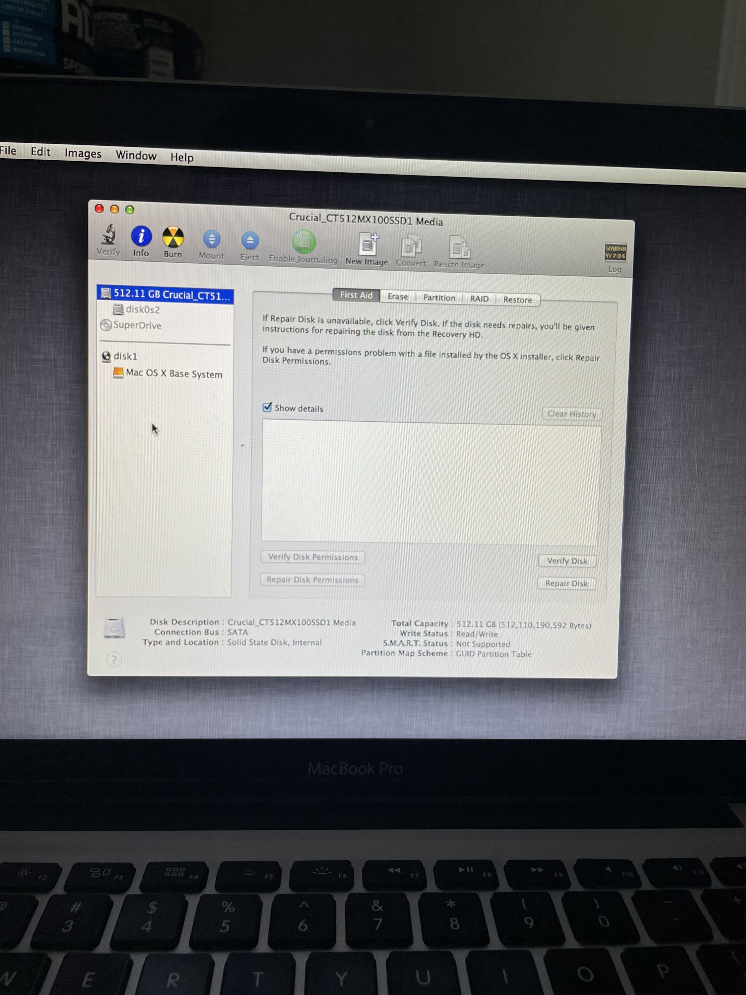The height and width of the screenshot is (995, 746).
Task: Click the 'GUID Partition Table' value text
Action: pos(493,654)
